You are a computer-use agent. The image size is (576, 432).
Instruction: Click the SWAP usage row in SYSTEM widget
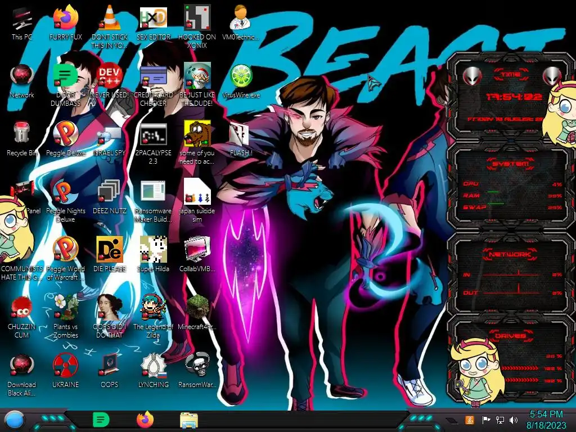pyautogui.click(x=512, y=207)
